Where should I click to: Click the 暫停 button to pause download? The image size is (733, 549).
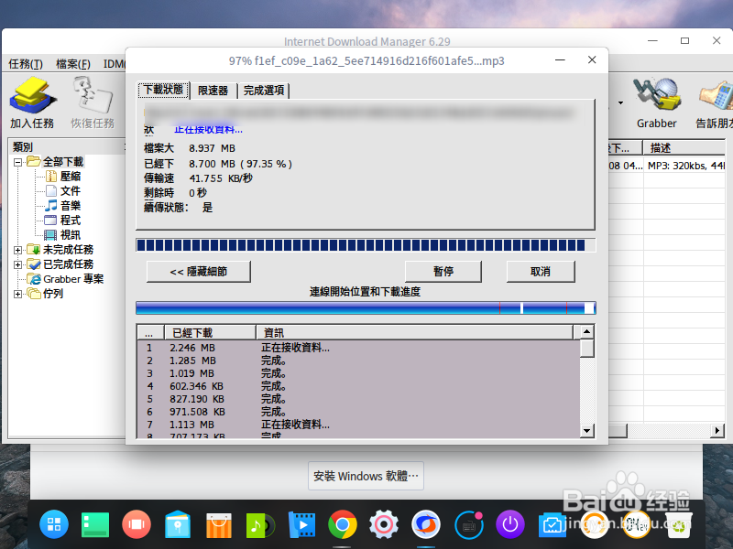click(443, 272)
